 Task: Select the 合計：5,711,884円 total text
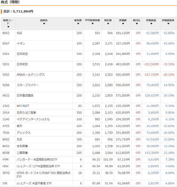[18, 12]
